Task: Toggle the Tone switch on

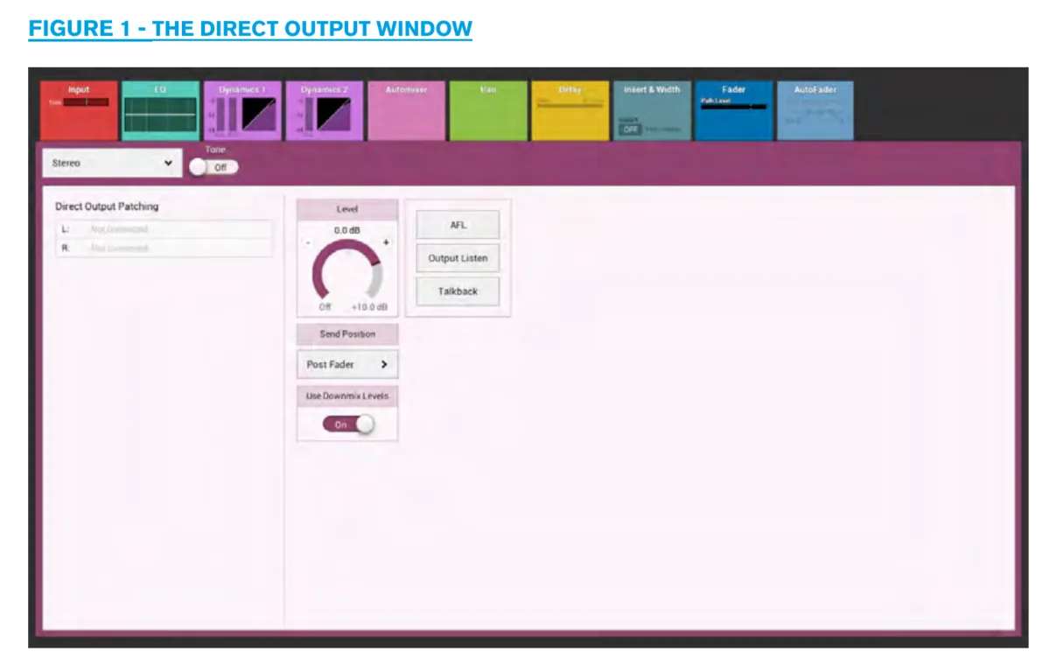Action: point(214,166)
